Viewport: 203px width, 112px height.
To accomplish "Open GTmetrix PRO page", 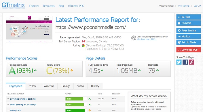I will pos(76,6).
